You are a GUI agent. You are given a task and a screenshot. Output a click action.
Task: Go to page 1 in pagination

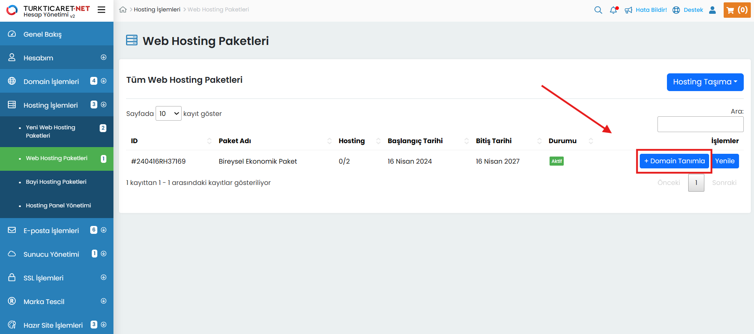[696, 183]
